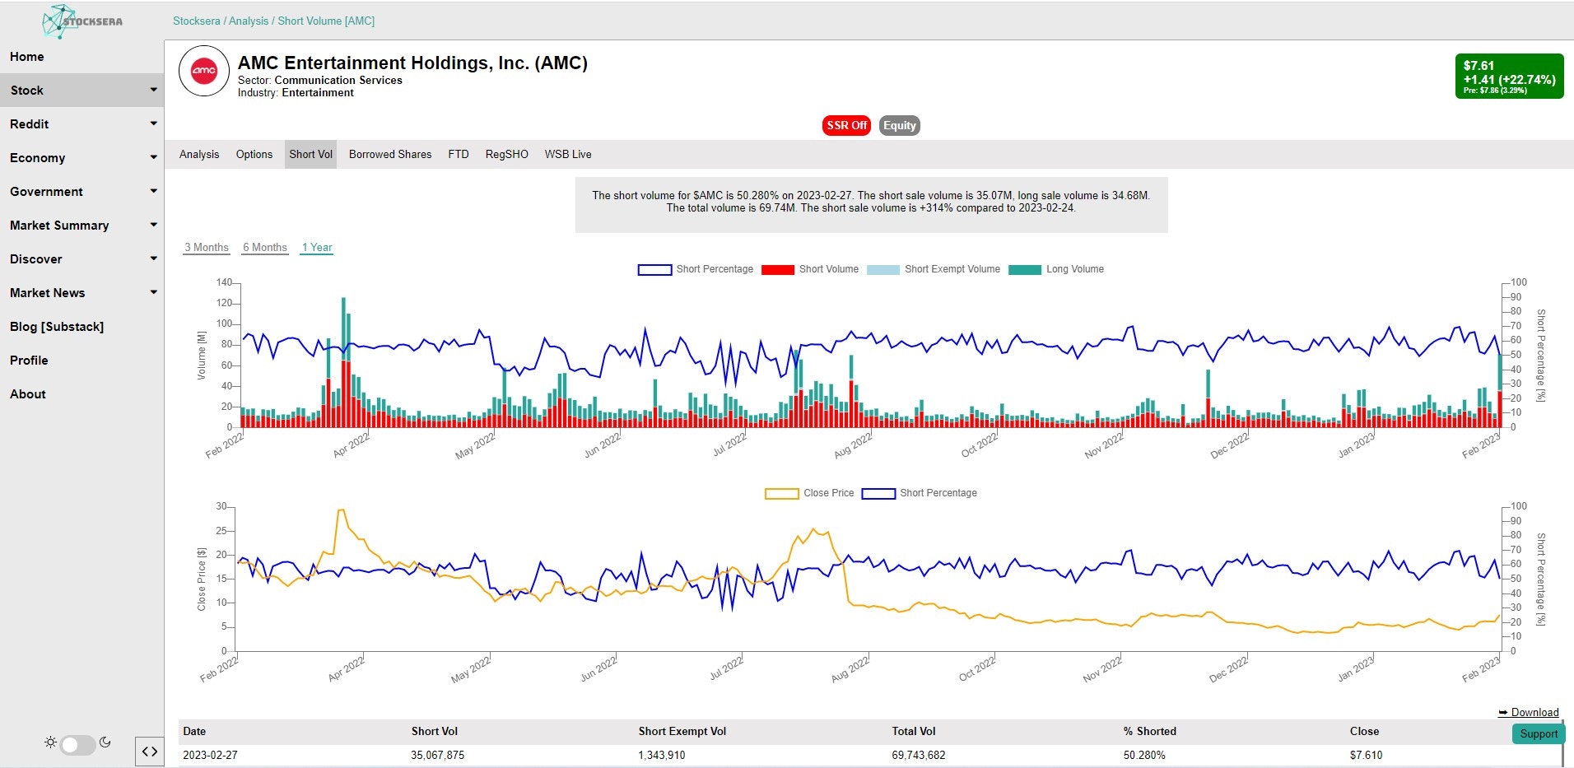Expand the Discover sidebar menu arrow
Screen dimensions: 1574x768
[153, 258]
